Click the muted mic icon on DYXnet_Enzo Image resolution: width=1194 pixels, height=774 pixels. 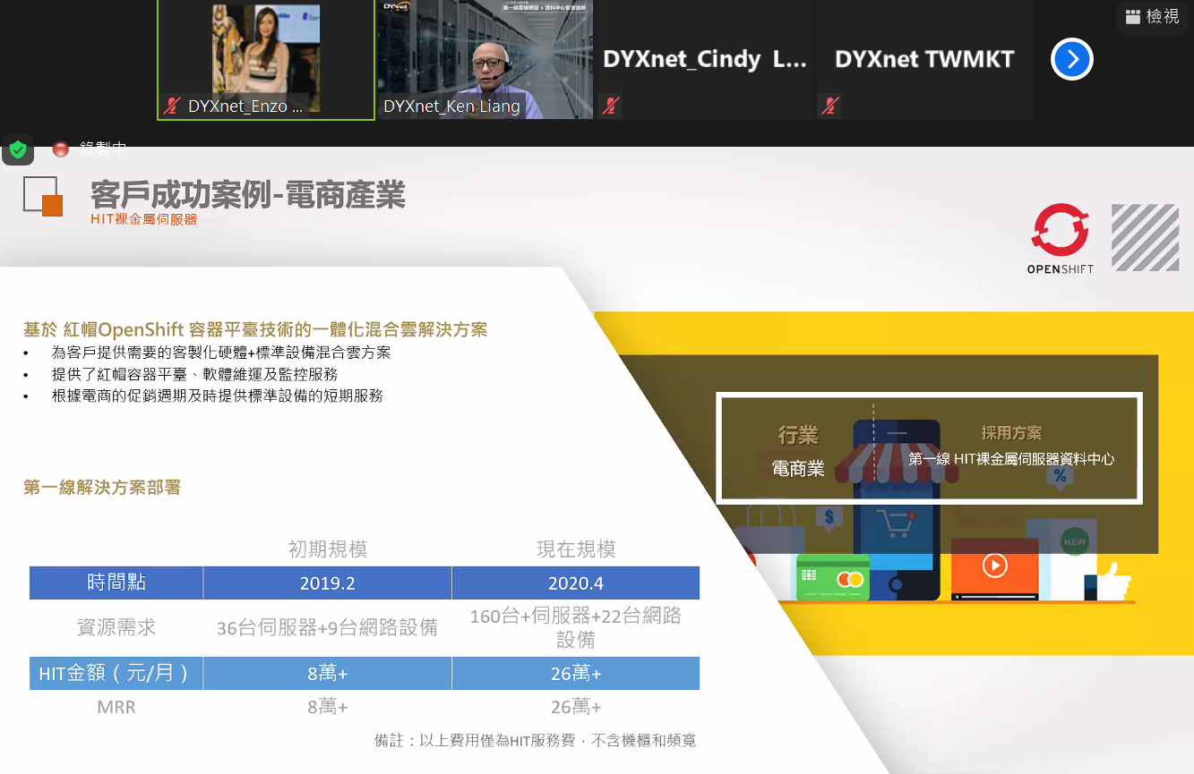[172, 106]
